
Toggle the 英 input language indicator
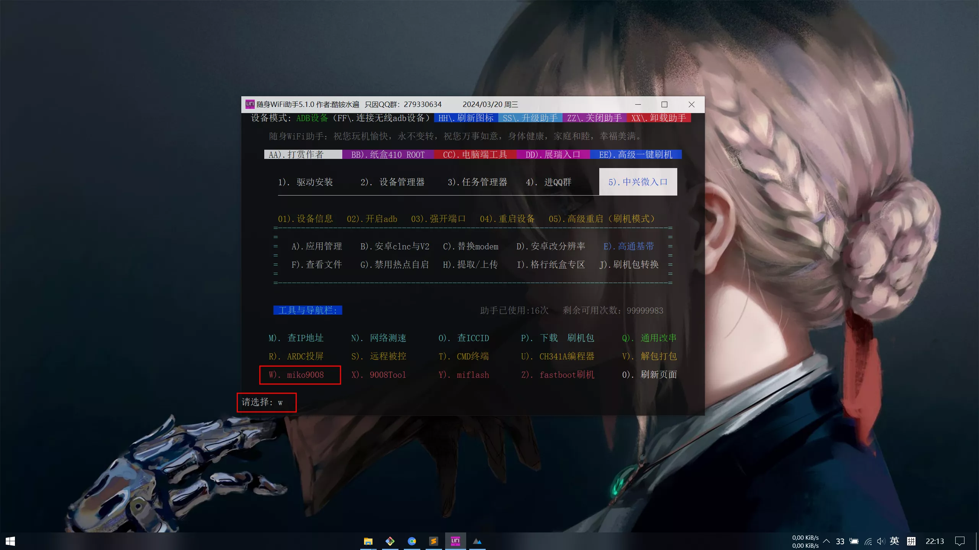tap(894, 541)
